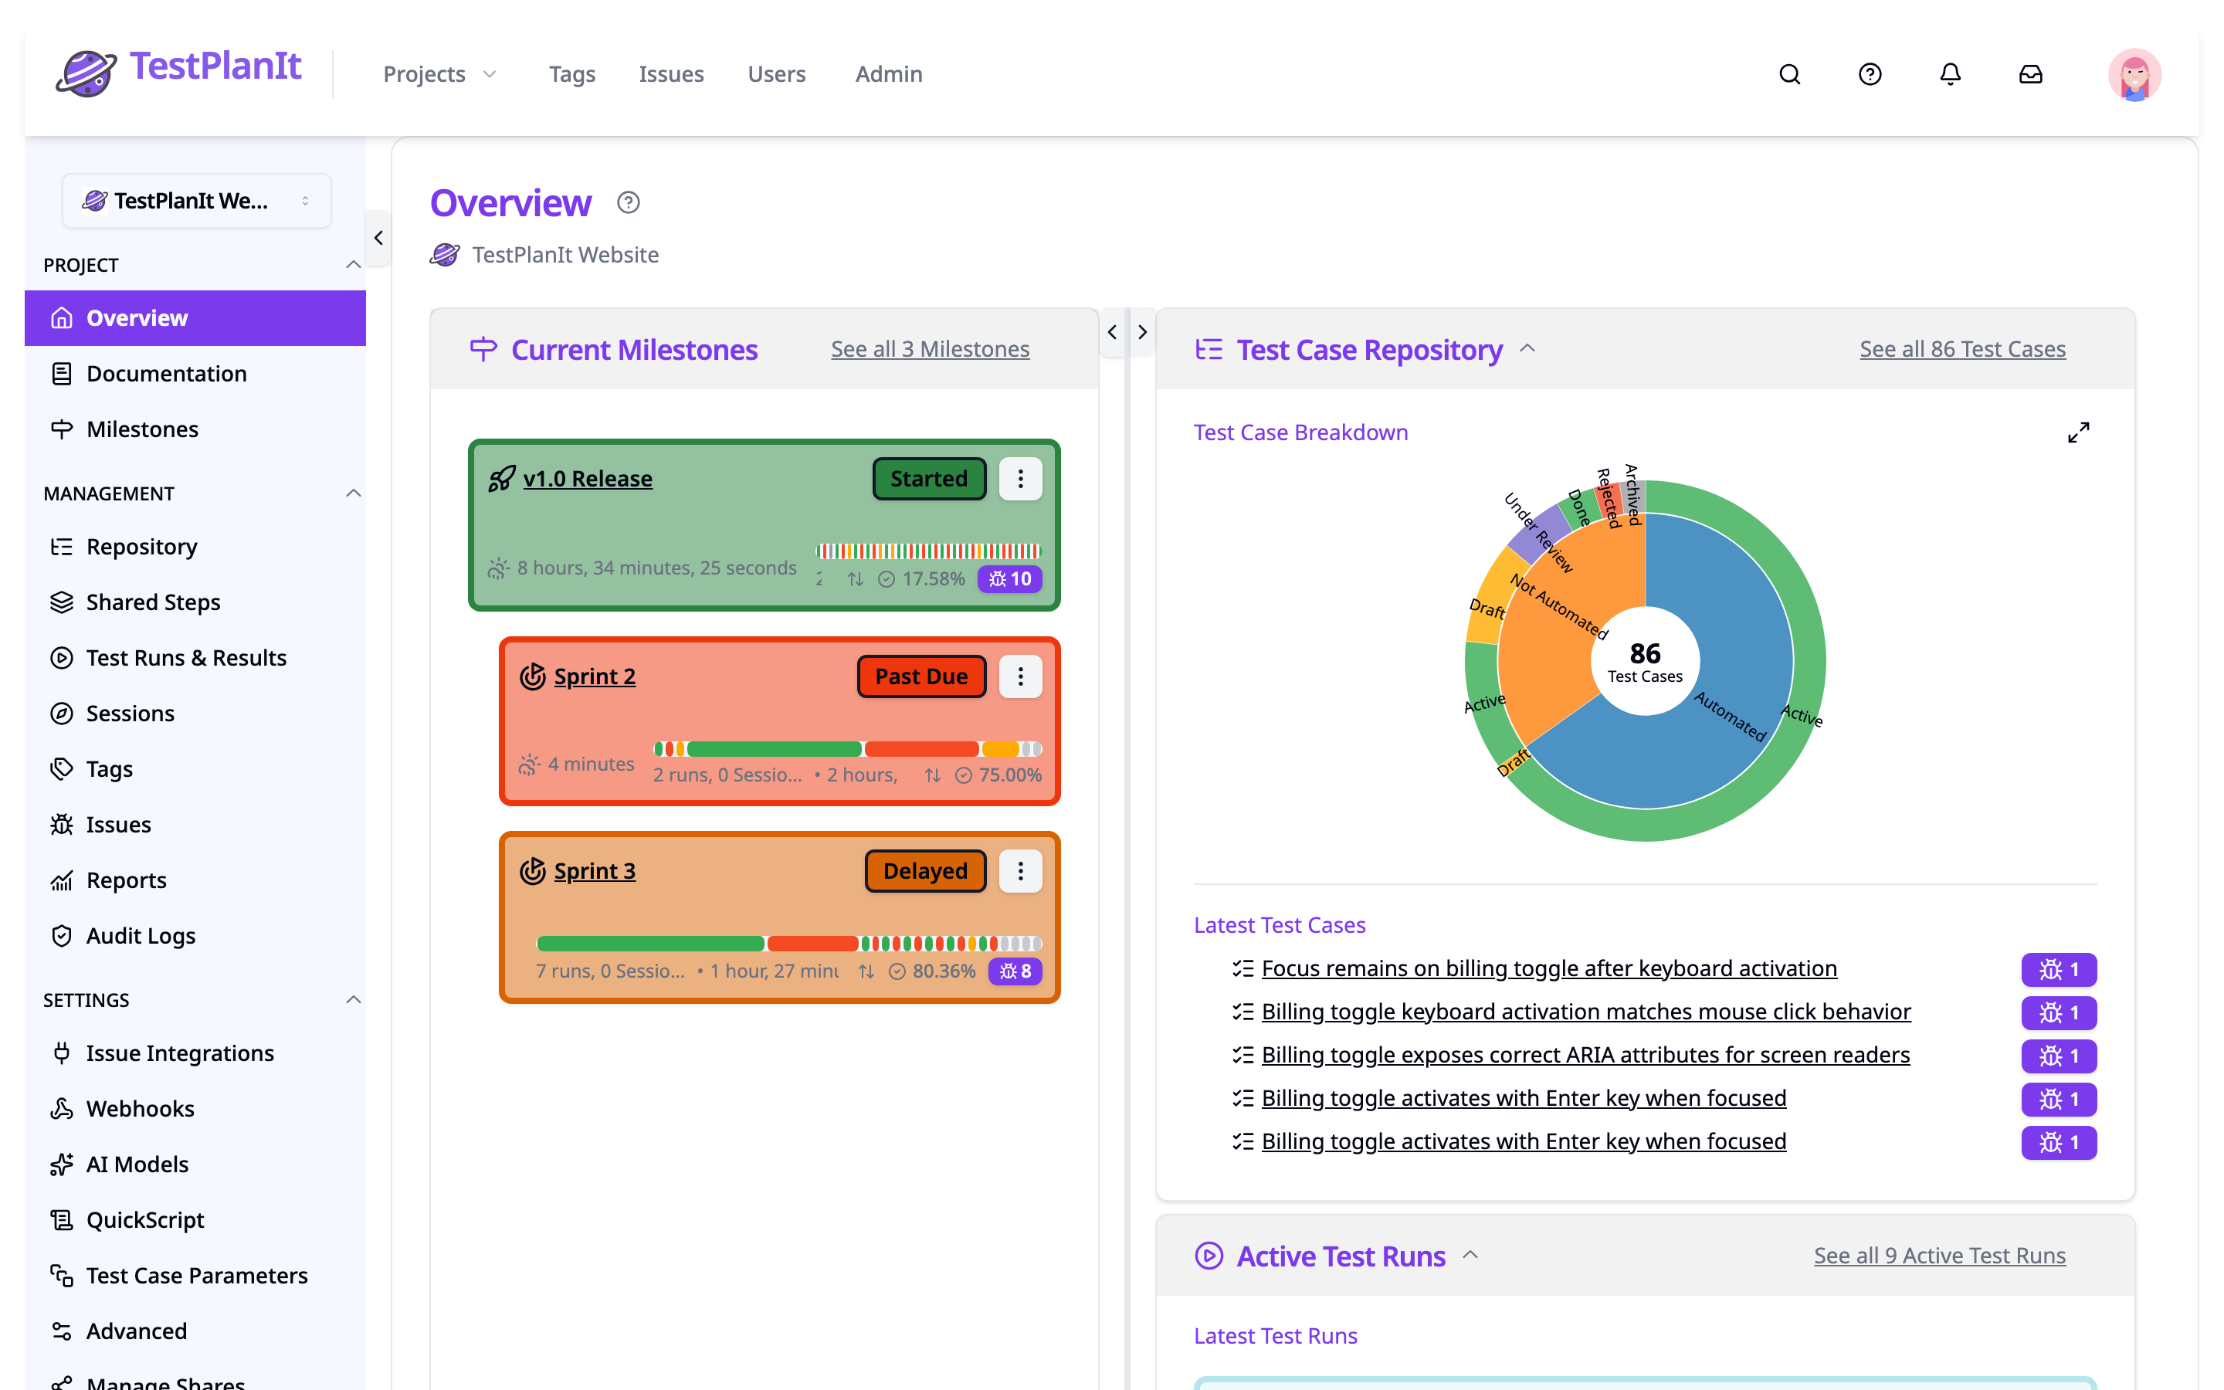Collapse the SETTINGS sidebar section
Screen dimensions: 2224x1390
(x=353, y=999)
